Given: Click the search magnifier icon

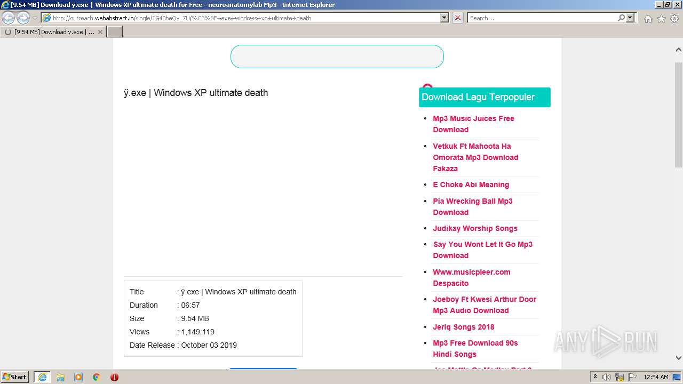Looking at the screenshot, I should click(621, 18).
